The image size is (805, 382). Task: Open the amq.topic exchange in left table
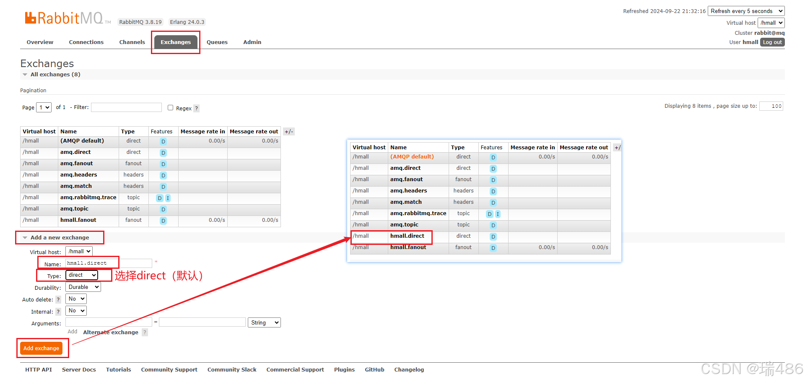pos(74,209)
